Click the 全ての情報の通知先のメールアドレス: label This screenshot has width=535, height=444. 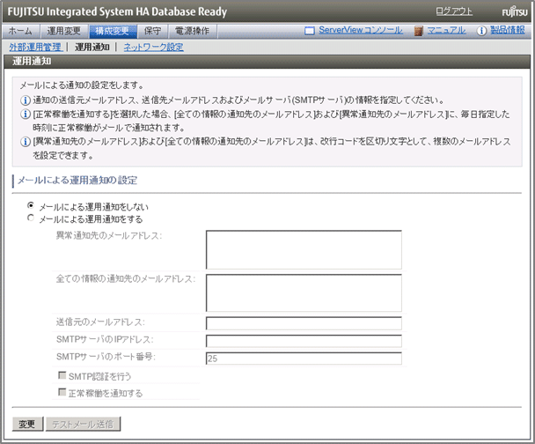(126, 279)
